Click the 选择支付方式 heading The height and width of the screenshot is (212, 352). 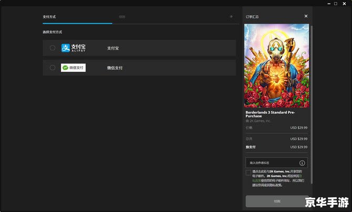[x=53, y=32]
